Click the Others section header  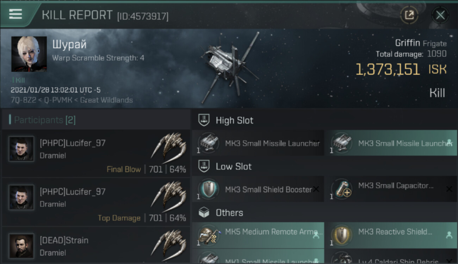pyautogui.click(x=229, y=213)
